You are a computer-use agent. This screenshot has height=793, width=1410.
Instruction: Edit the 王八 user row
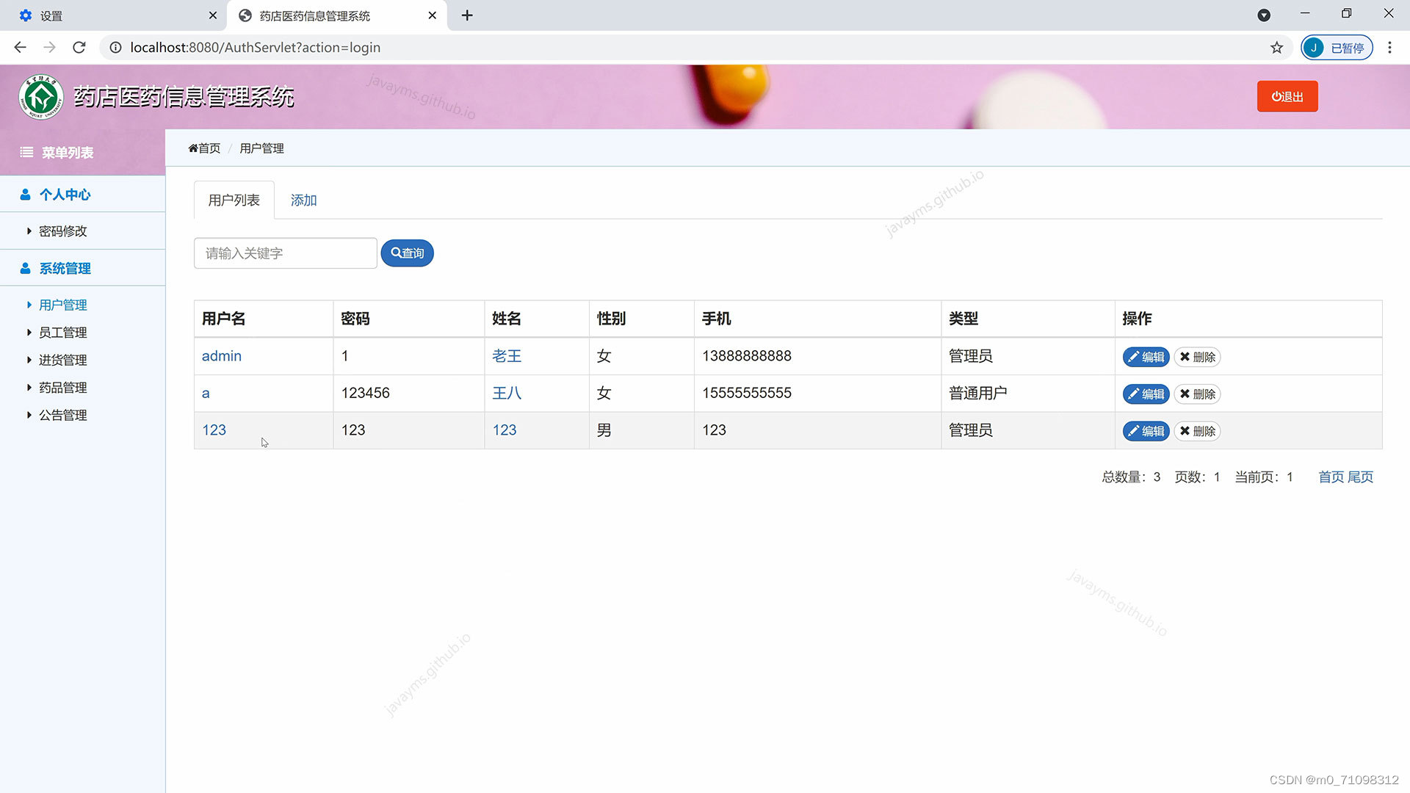(x=1146, y=394)
